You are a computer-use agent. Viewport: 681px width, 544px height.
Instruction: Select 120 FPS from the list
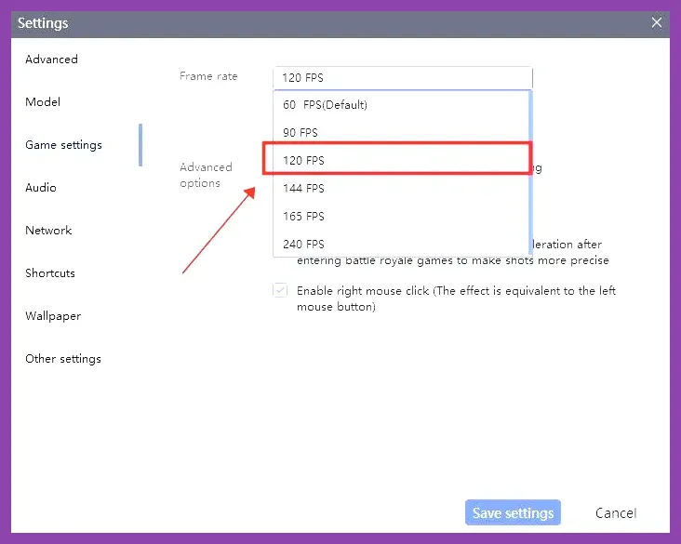point(400,160)
